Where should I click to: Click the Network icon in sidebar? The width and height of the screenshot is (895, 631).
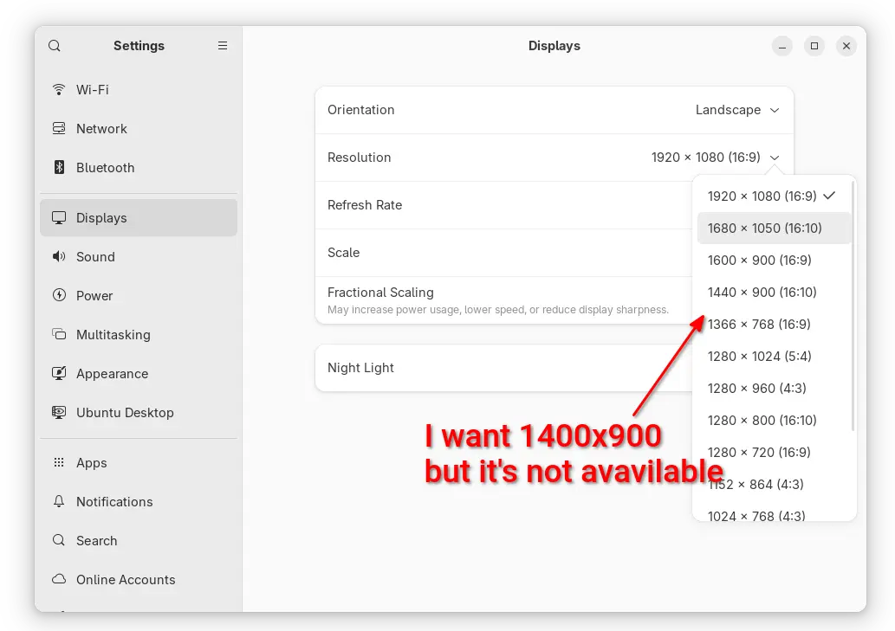[59, 128]
